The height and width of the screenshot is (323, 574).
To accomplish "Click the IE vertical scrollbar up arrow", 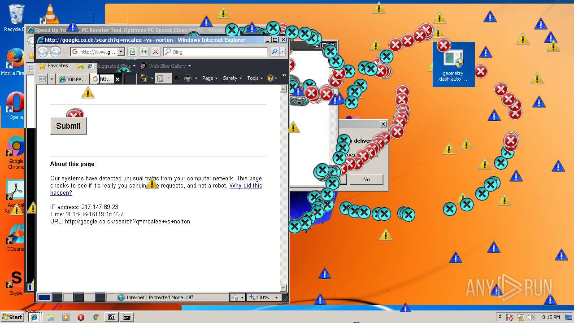I will [283, 89].
